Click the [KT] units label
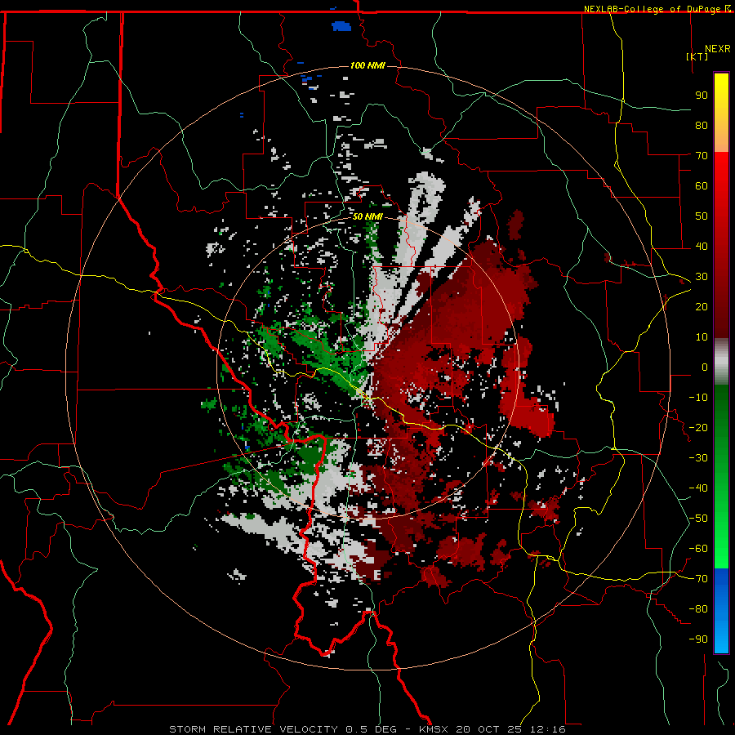Image resolution: width=735 pixels, height=735 pixels. (x=697, y=56)
